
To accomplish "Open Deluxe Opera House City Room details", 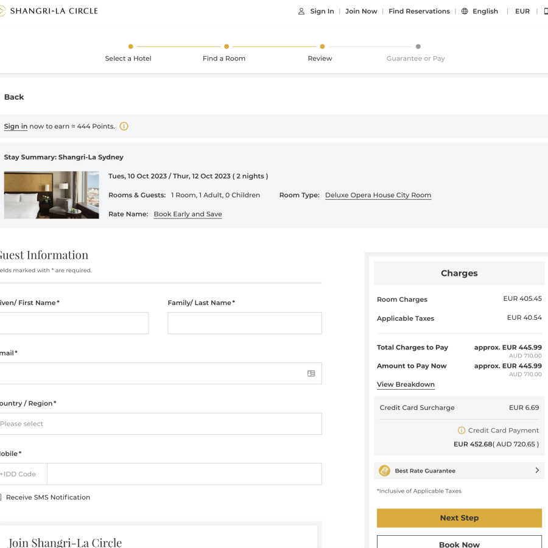I will tap(378, 195).
